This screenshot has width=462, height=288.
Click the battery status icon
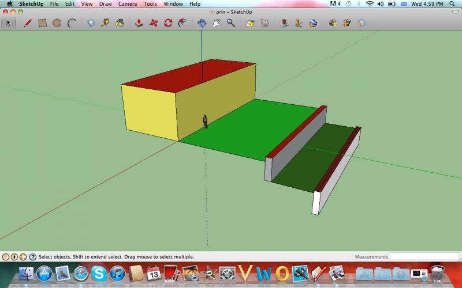(x=392, y=4)
